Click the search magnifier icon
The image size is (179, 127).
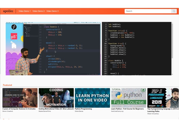coord(174,11)
